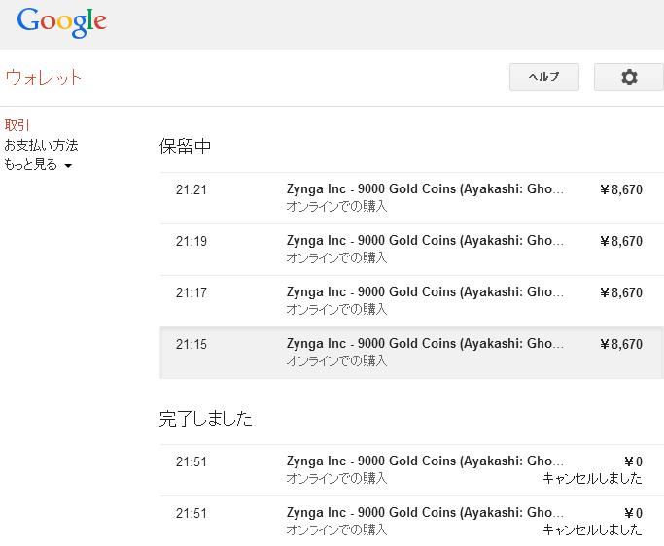Viewport: 664px width, 546px height.
Task: Open お支払い方法 payment methods
Action: (41, 145)
